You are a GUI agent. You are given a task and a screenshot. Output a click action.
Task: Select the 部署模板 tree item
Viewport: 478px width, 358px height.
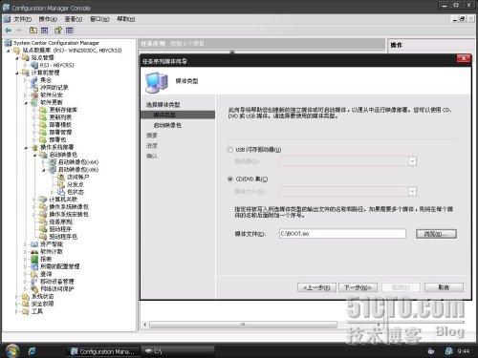(60, 125)
